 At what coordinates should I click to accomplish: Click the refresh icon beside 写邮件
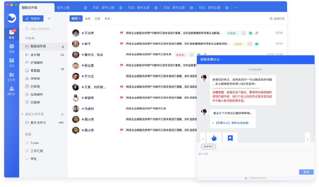[49, 18]
